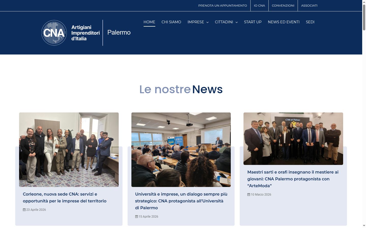
Task: Click the scrollbar up arrow
Action: pyautogui.click(x=364, y=2)
